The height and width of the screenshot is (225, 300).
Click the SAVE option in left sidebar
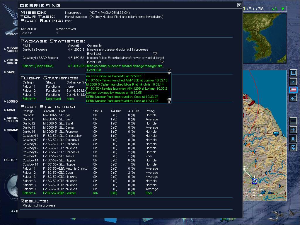(11, 72)
